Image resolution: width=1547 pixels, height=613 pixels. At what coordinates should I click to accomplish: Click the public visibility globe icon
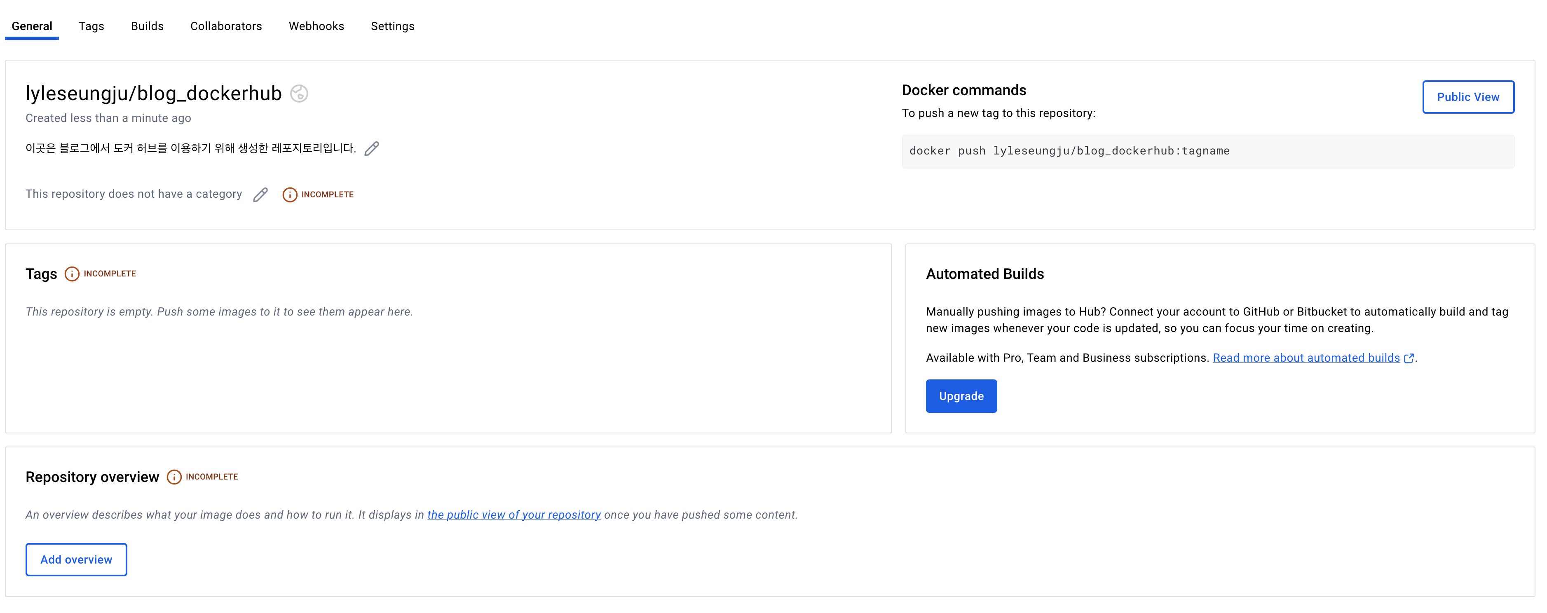click(298, 94)
